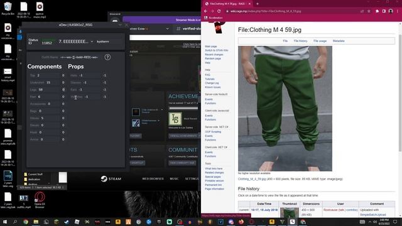Open Windows Start menu

(x=5, y=222)
